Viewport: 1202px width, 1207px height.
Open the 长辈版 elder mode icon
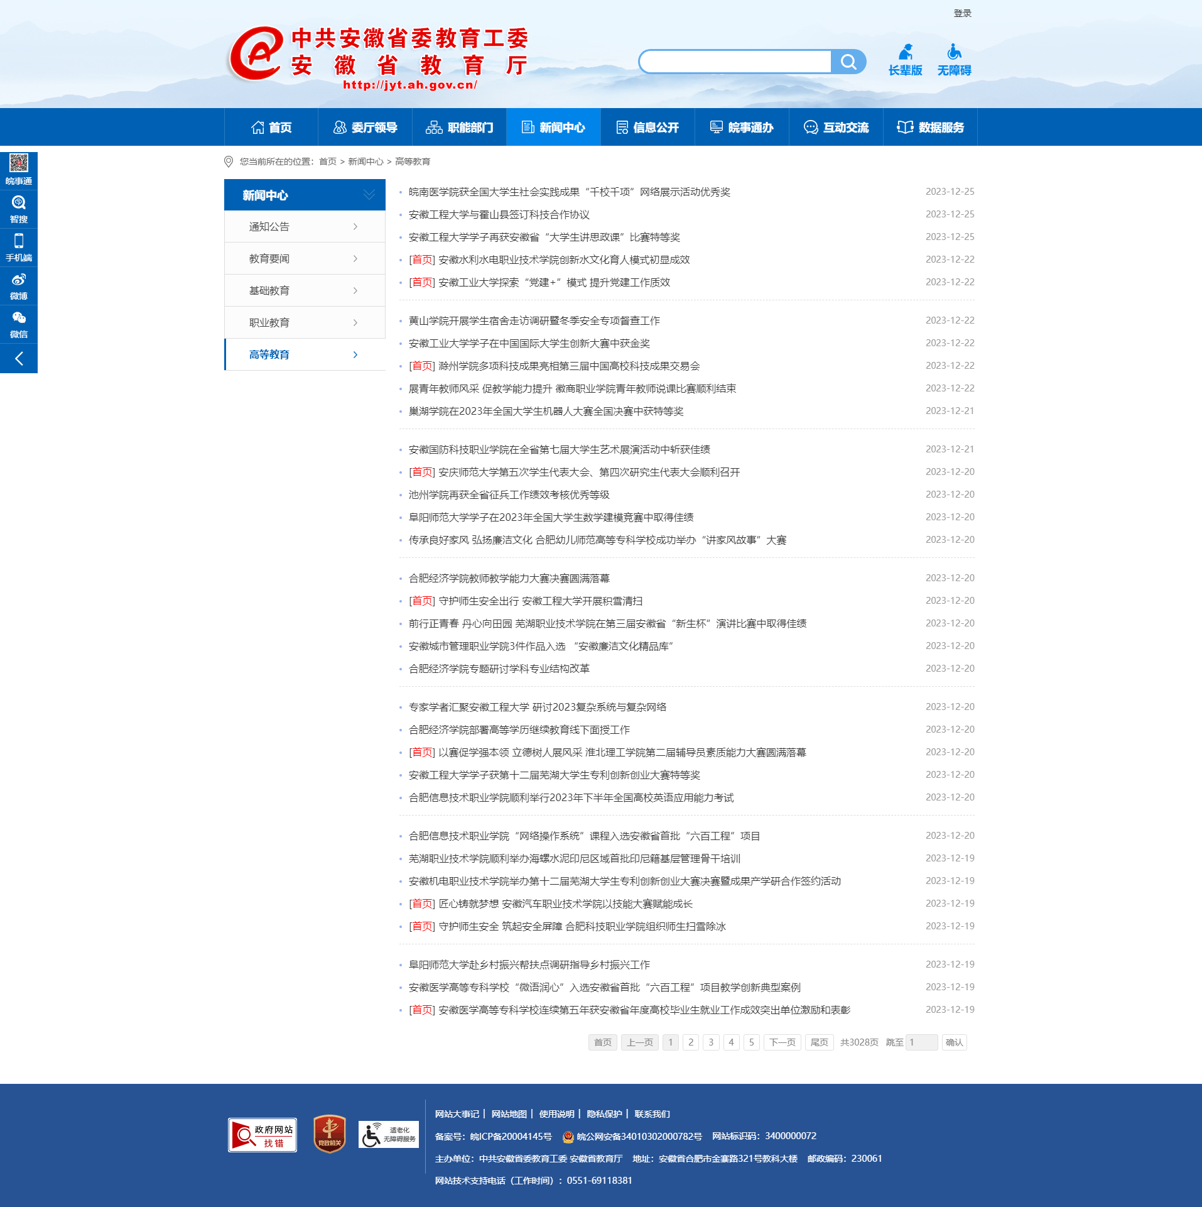905,60
